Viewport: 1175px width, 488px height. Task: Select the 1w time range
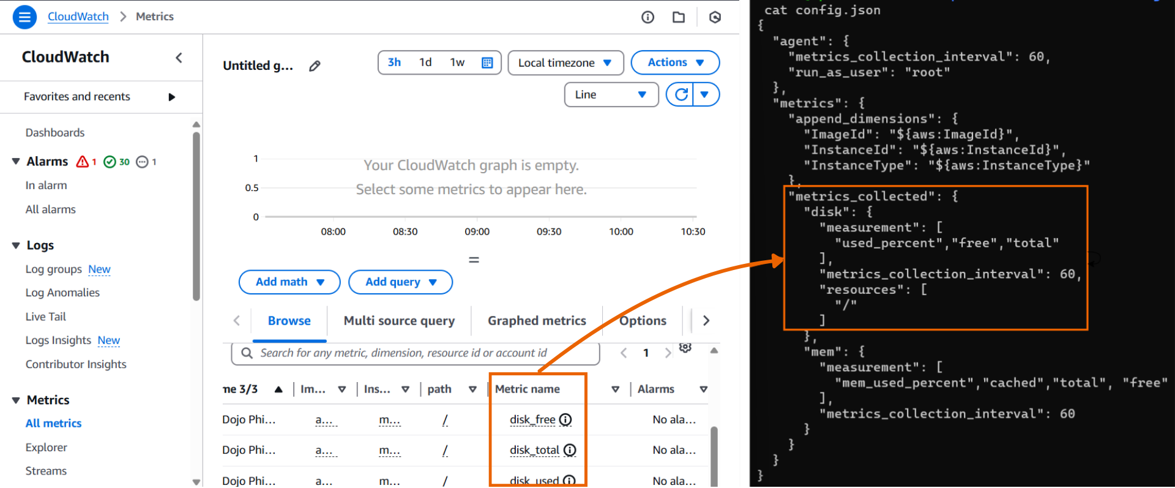pyautogui.click(x=457, y=62)
